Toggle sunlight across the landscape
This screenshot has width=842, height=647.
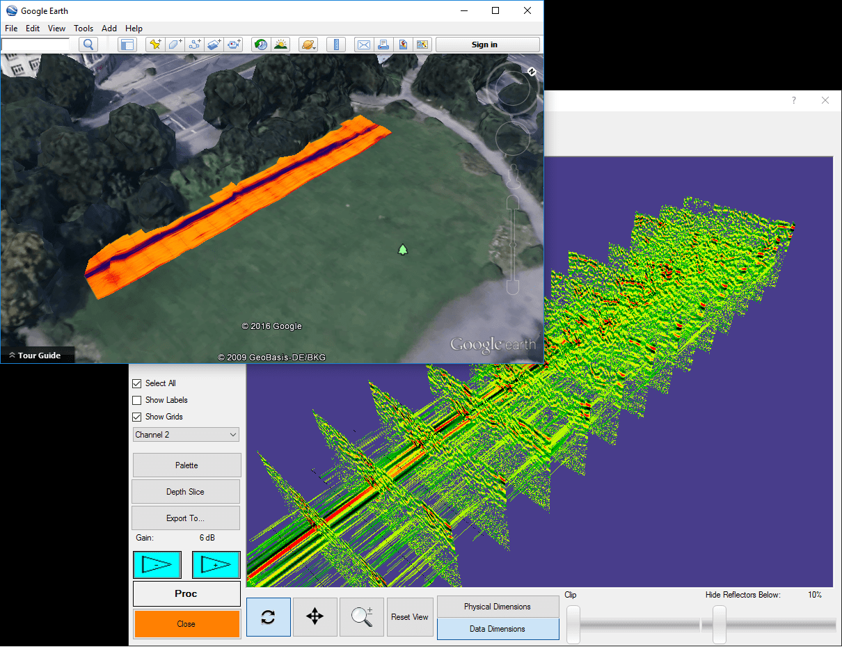point(280,44)
